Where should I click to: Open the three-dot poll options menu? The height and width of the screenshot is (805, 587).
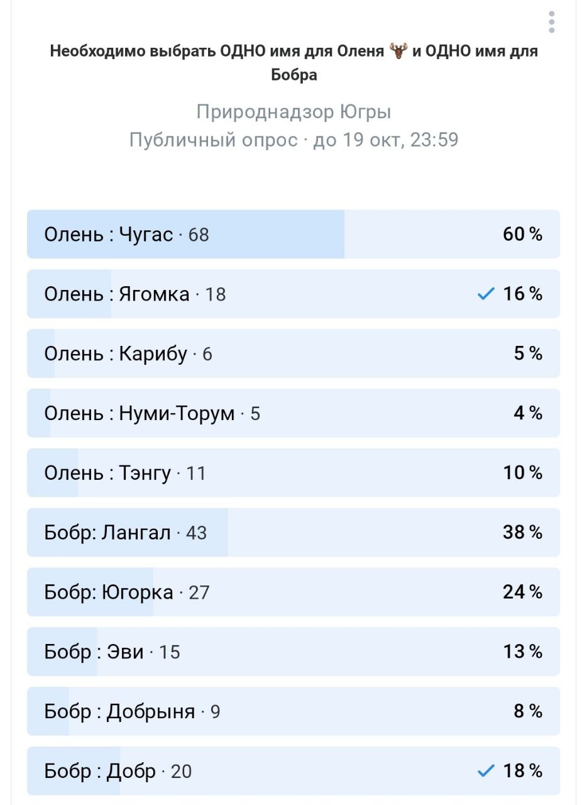coord(551,22)
